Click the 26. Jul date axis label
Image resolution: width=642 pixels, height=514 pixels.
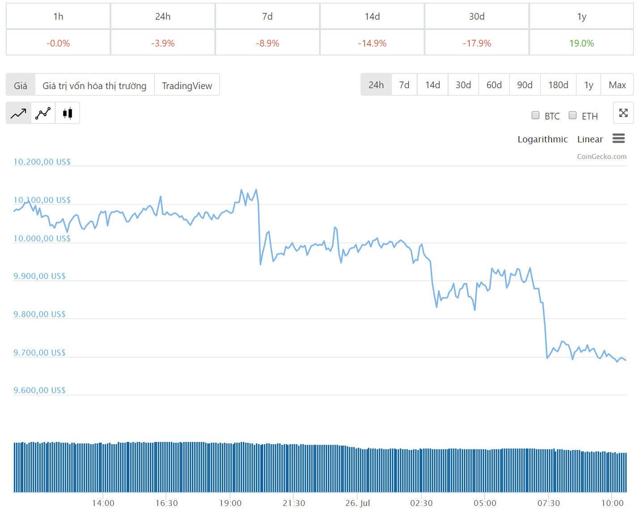tap(357, 503)
